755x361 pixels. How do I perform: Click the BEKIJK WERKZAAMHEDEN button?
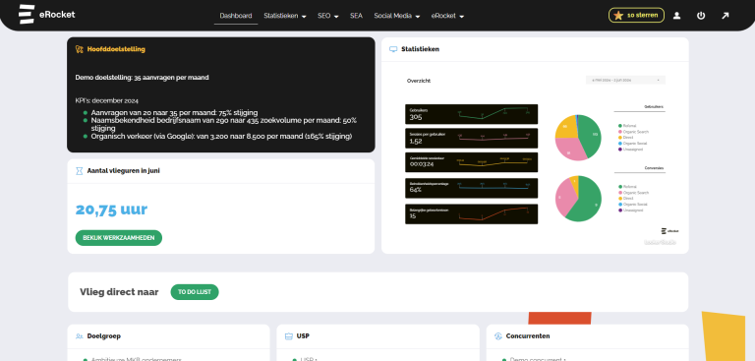pos(118,238)
